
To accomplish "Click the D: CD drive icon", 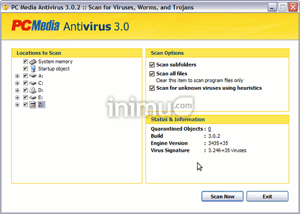I will click(33, 90).
